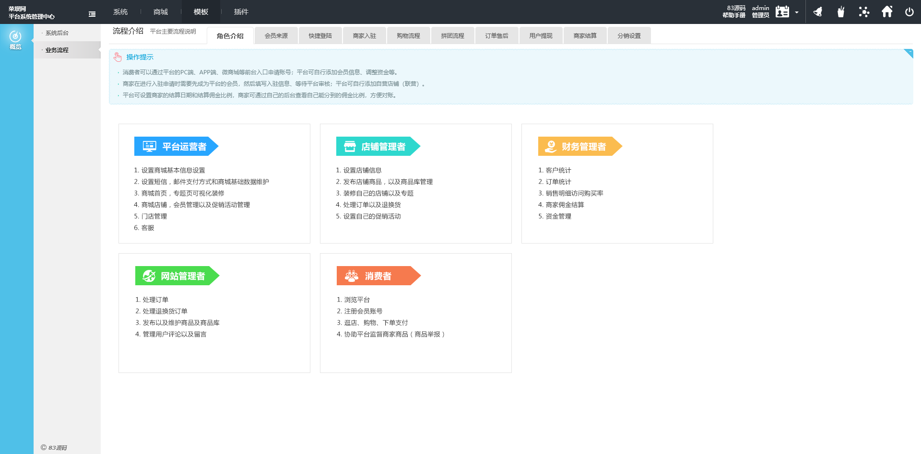
Task: Click the 逛店、购物、下单支付 list item
Action: tap(372, 323)
